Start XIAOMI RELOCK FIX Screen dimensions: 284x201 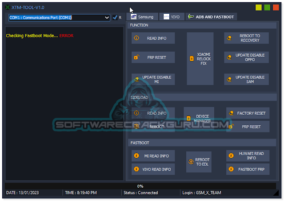coord(200,58)
